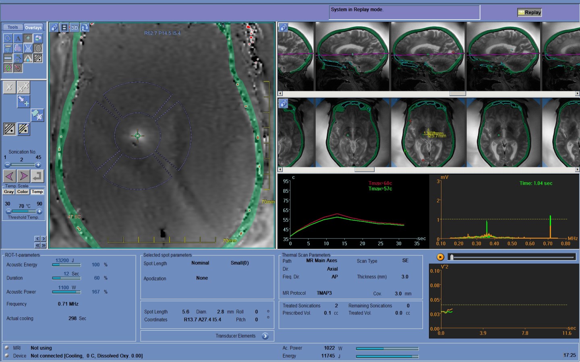The width and height of the screenshot is (580, 362).
Task: Go to the previous sonication with left arrow
Action: 10,176
